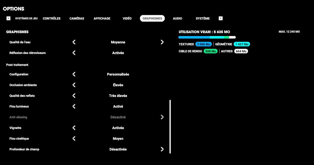Click the Max. 12 245 Mo text
314x165 pixels.
click(x=289, y=32)
